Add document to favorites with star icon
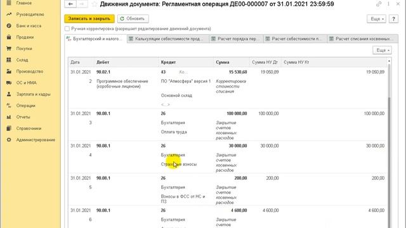406x228 pixels. click(x=95, y=4)
